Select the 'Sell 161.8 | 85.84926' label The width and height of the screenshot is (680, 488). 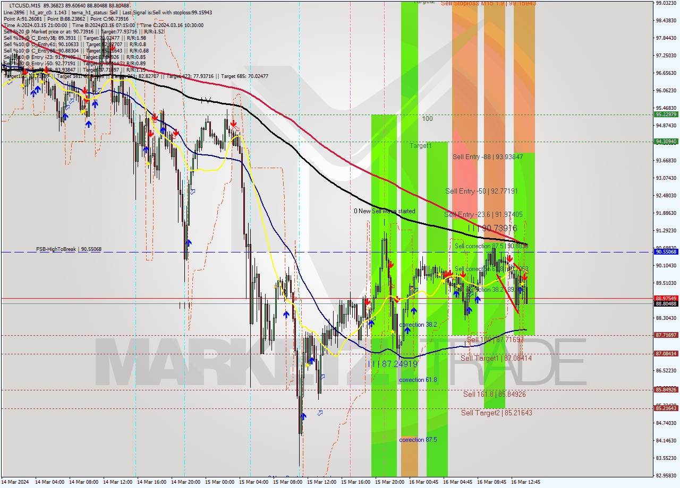pyautogui.click(x=494, y=394)
